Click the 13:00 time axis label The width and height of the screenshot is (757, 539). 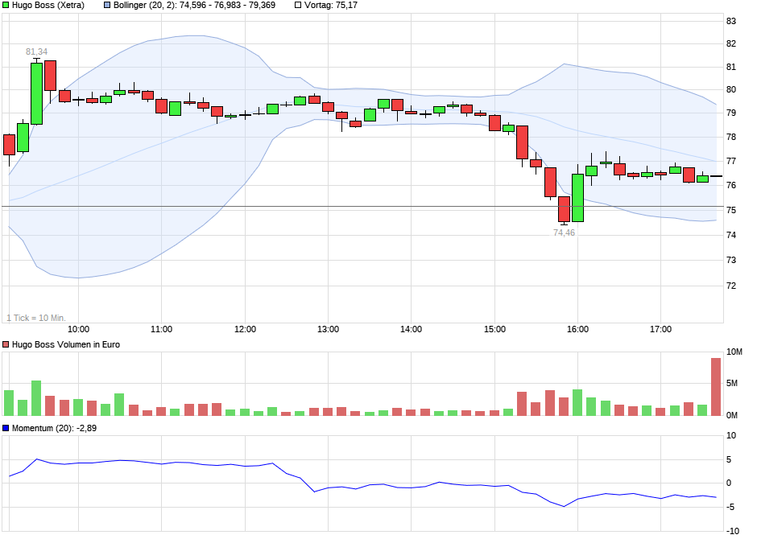point(327,328)
